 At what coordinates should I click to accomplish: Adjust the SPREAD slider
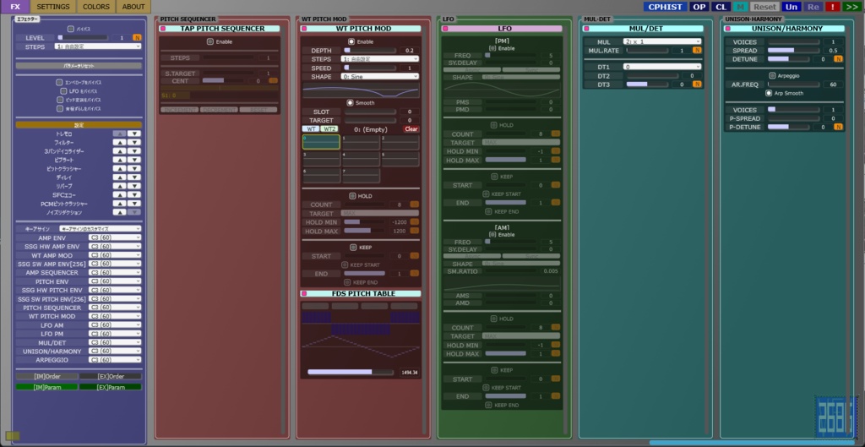(x=794, y=50)
